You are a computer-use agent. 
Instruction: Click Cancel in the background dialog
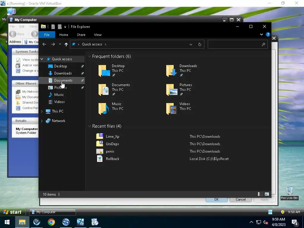pos(240,200)
